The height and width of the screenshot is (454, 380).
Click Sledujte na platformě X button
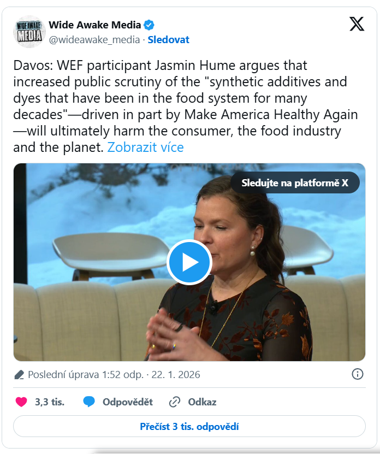[295, 183]
